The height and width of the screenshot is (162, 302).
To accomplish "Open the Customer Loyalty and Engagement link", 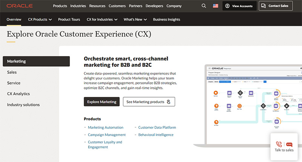I will point(105,145).
